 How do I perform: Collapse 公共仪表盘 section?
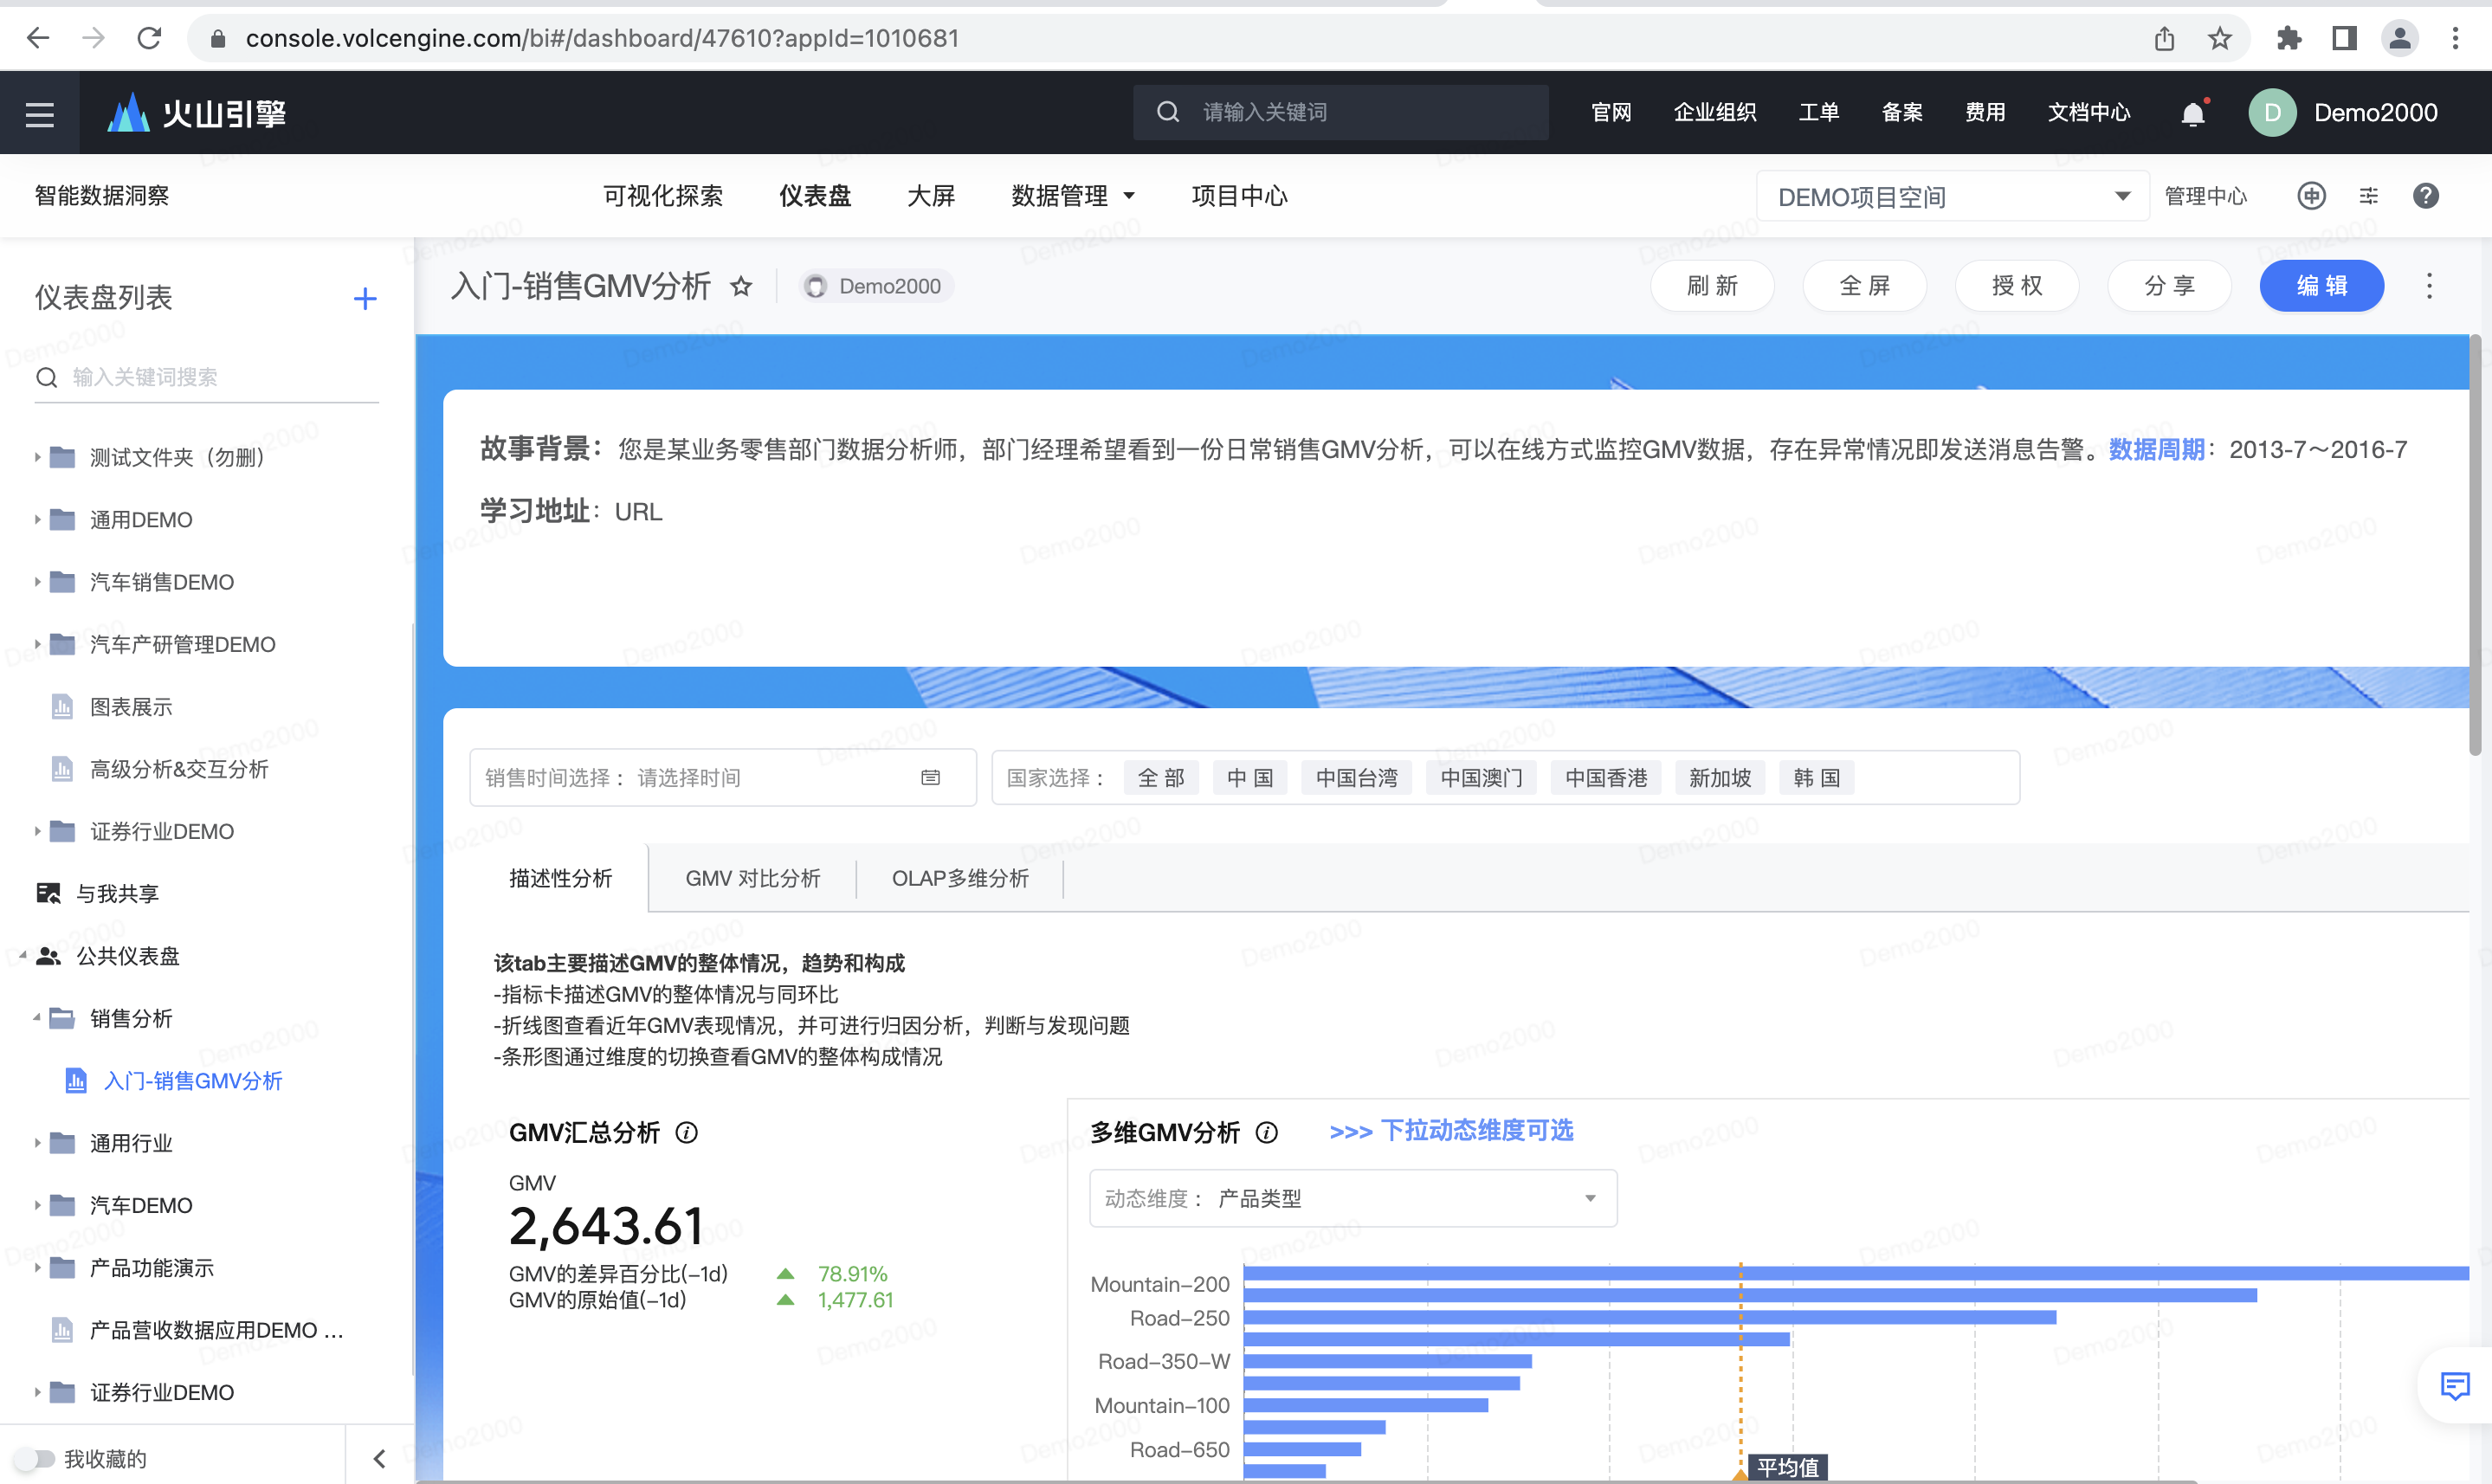23,956
